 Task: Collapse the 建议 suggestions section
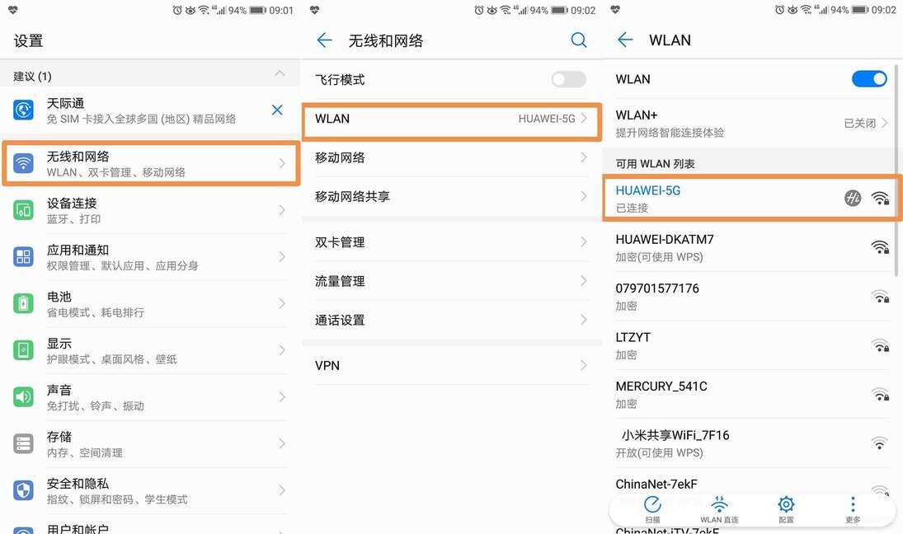280,73
